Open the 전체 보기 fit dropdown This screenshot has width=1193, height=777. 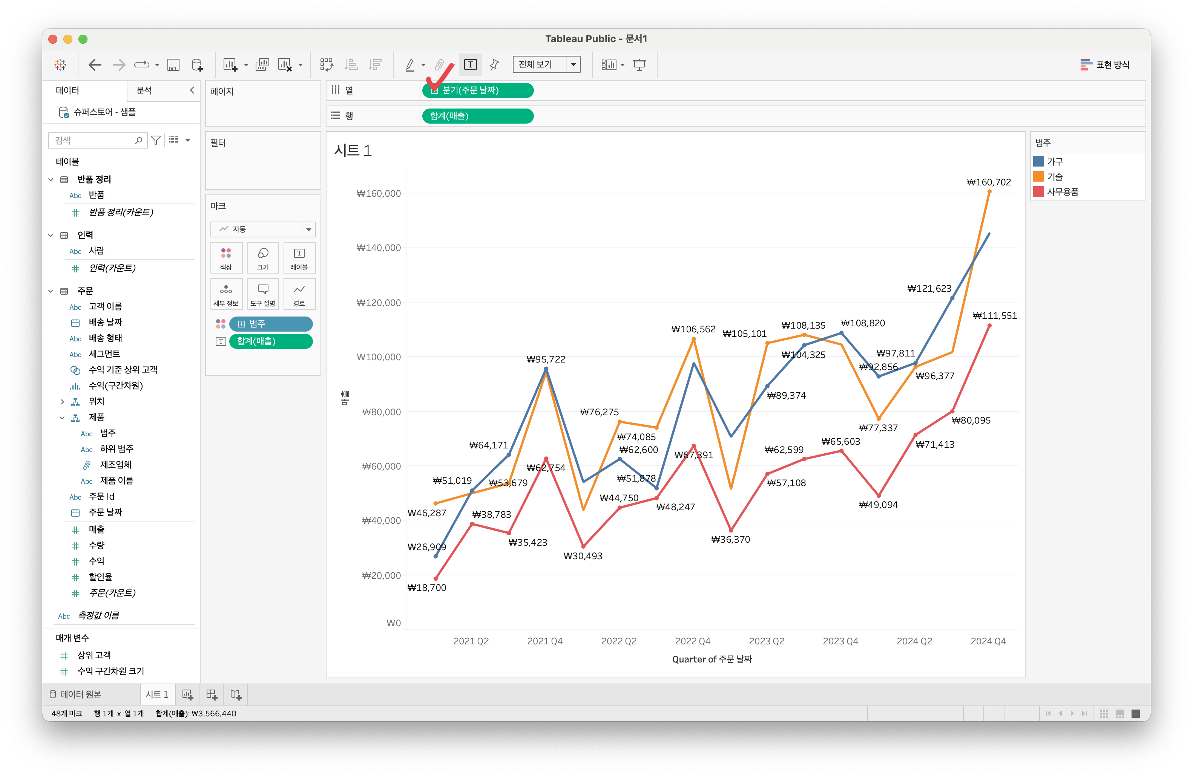546,65
